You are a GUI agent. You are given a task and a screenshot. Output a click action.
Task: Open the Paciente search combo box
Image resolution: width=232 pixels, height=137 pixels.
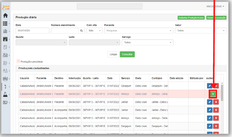pyautogui.click(x=139, y=30)
